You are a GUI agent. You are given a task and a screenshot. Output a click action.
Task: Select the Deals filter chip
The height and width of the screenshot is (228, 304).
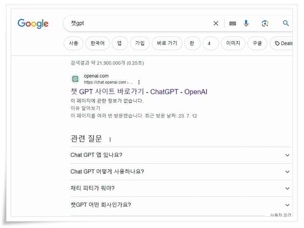click(x=281, y=43)
